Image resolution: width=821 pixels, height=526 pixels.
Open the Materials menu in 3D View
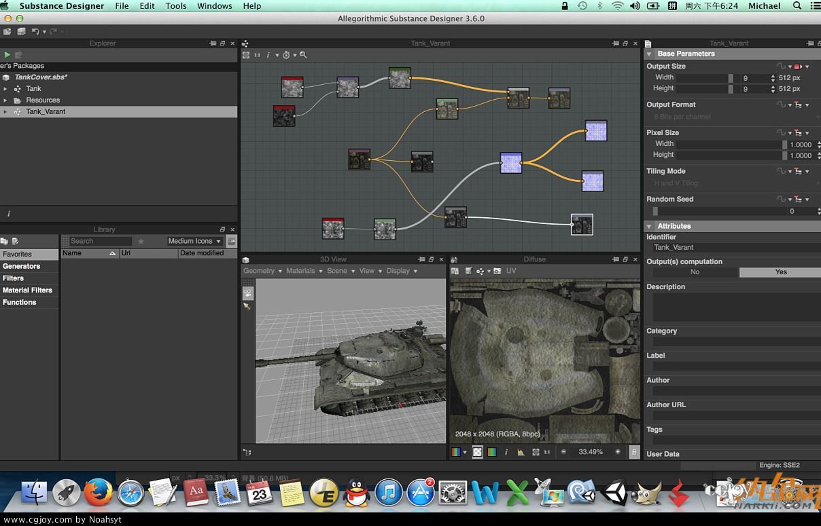pos(304,271)
